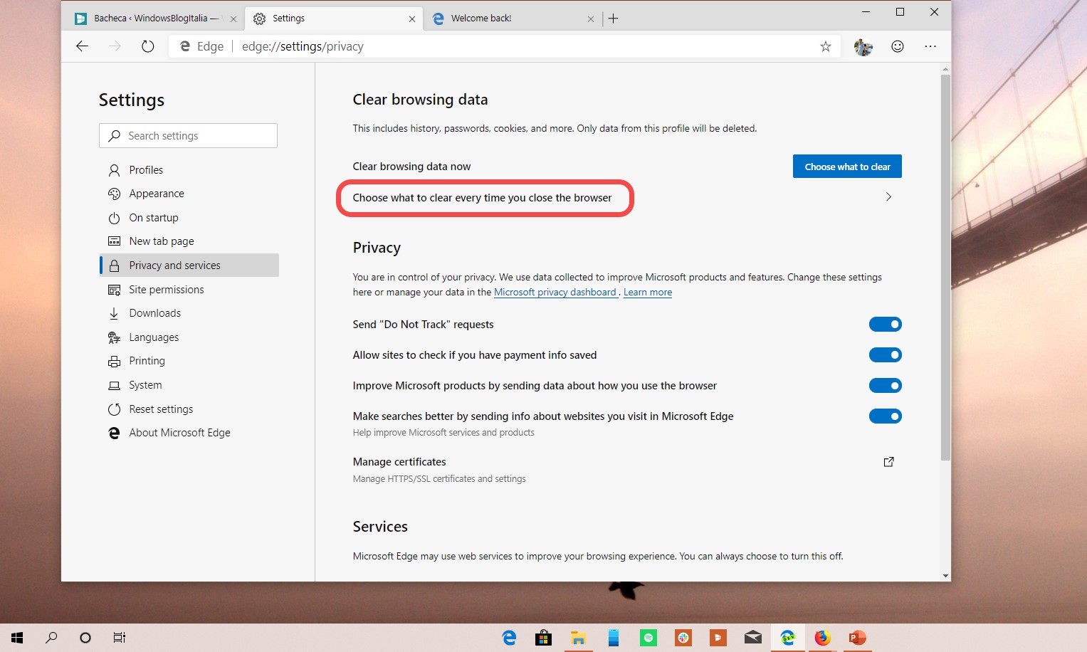The width and height of the screenshot is (1087, 652).
Task: Send feedback via the smiley icon
Action: point(898,46)
